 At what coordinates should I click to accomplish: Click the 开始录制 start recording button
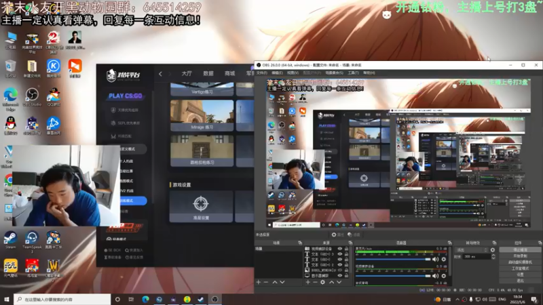pos(520,256)
